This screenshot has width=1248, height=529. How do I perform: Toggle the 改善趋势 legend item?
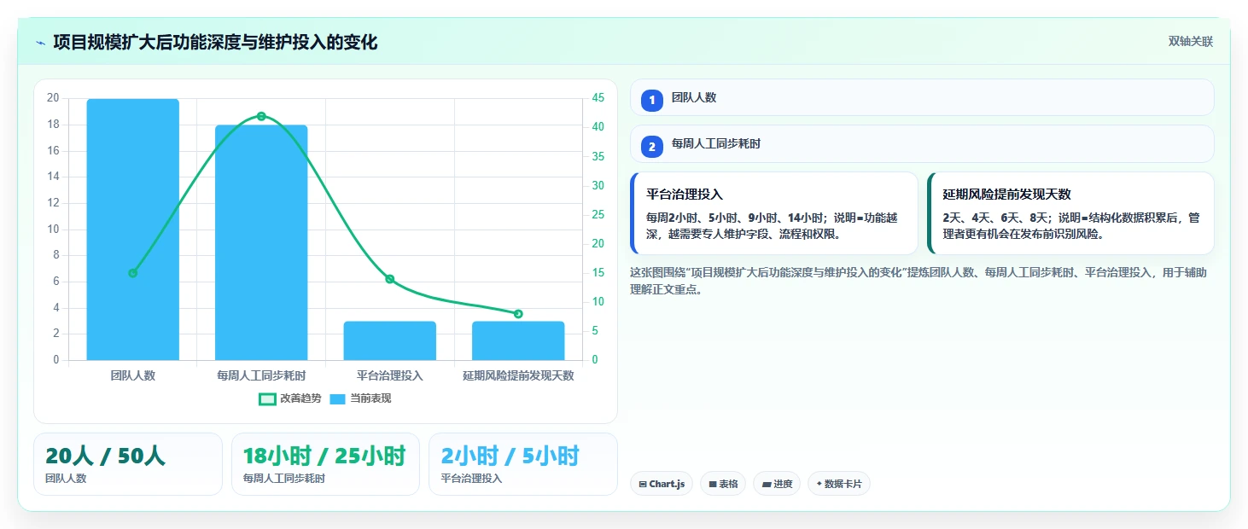290,398
